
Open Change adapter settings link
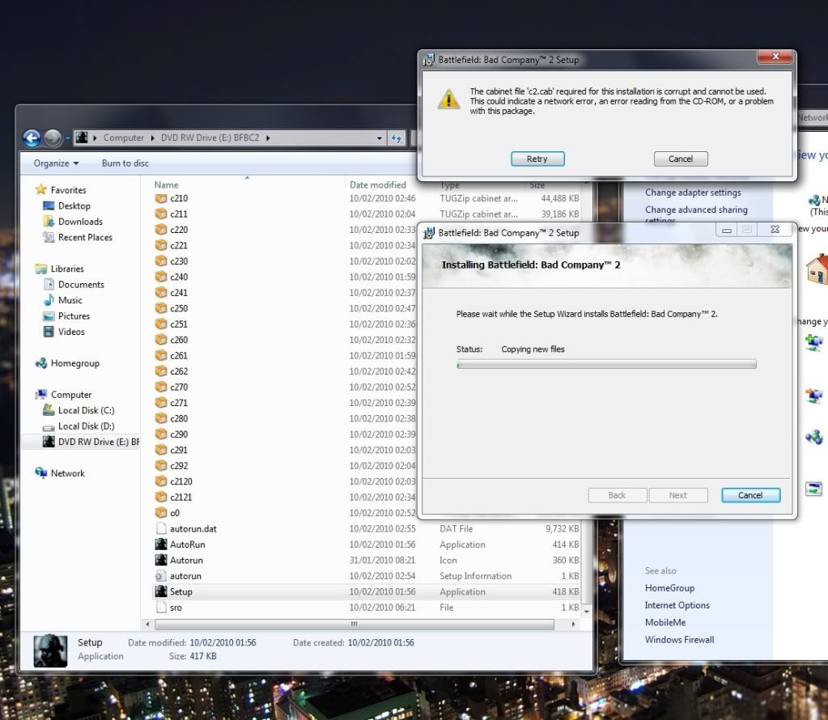(x=693, y=193)
